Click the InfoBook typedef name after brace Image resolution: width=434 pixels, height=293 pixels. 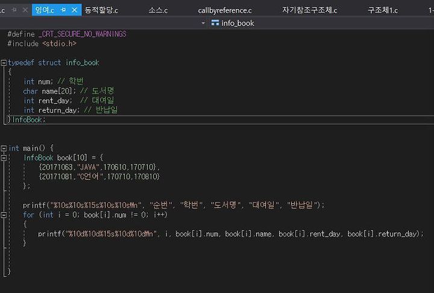coord(28,119)
